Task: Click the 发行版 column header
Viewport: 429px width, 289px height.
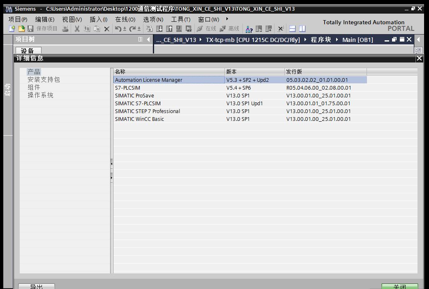Action: (325, 72)
